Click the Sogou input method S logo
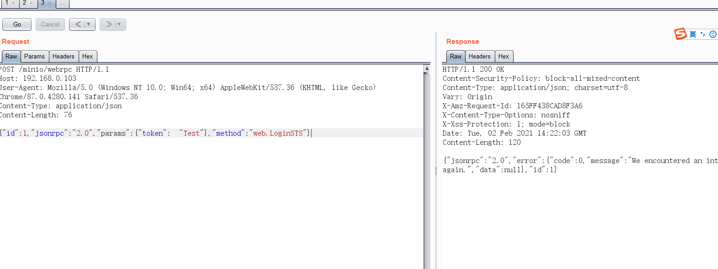 click(680, 34)
